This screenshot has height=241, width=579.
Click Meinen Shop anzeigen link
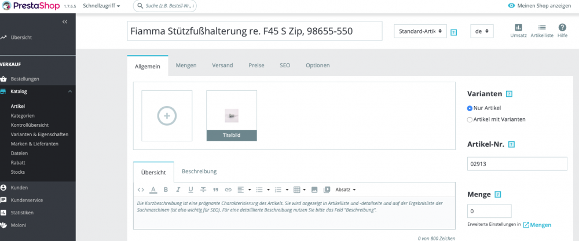(x=544, y=6)
